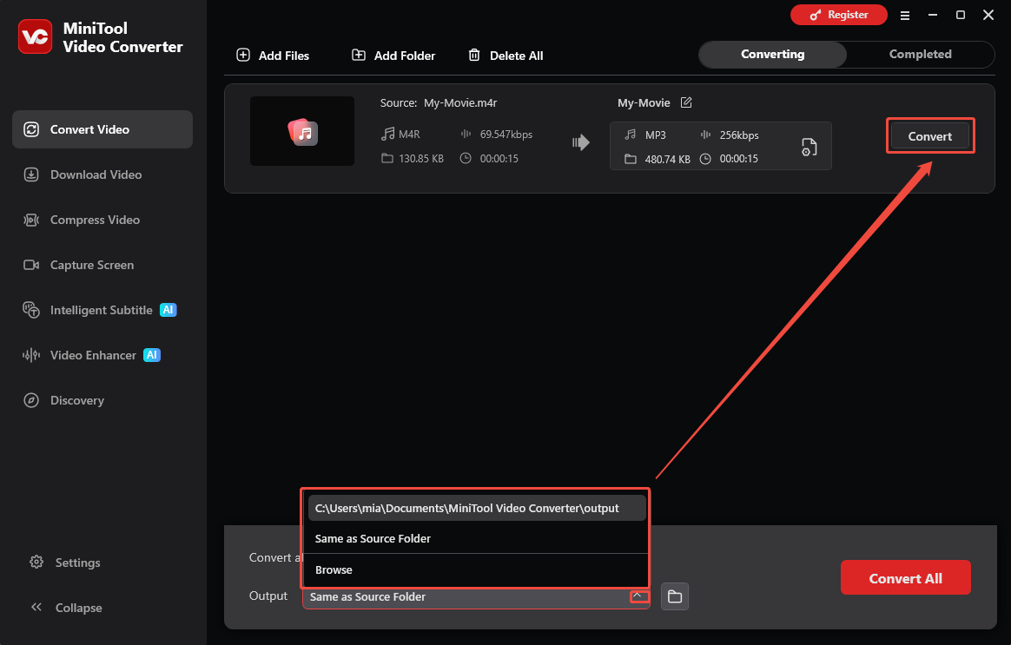
Task: Open the Convert Video section
Action: click(102, 129)
